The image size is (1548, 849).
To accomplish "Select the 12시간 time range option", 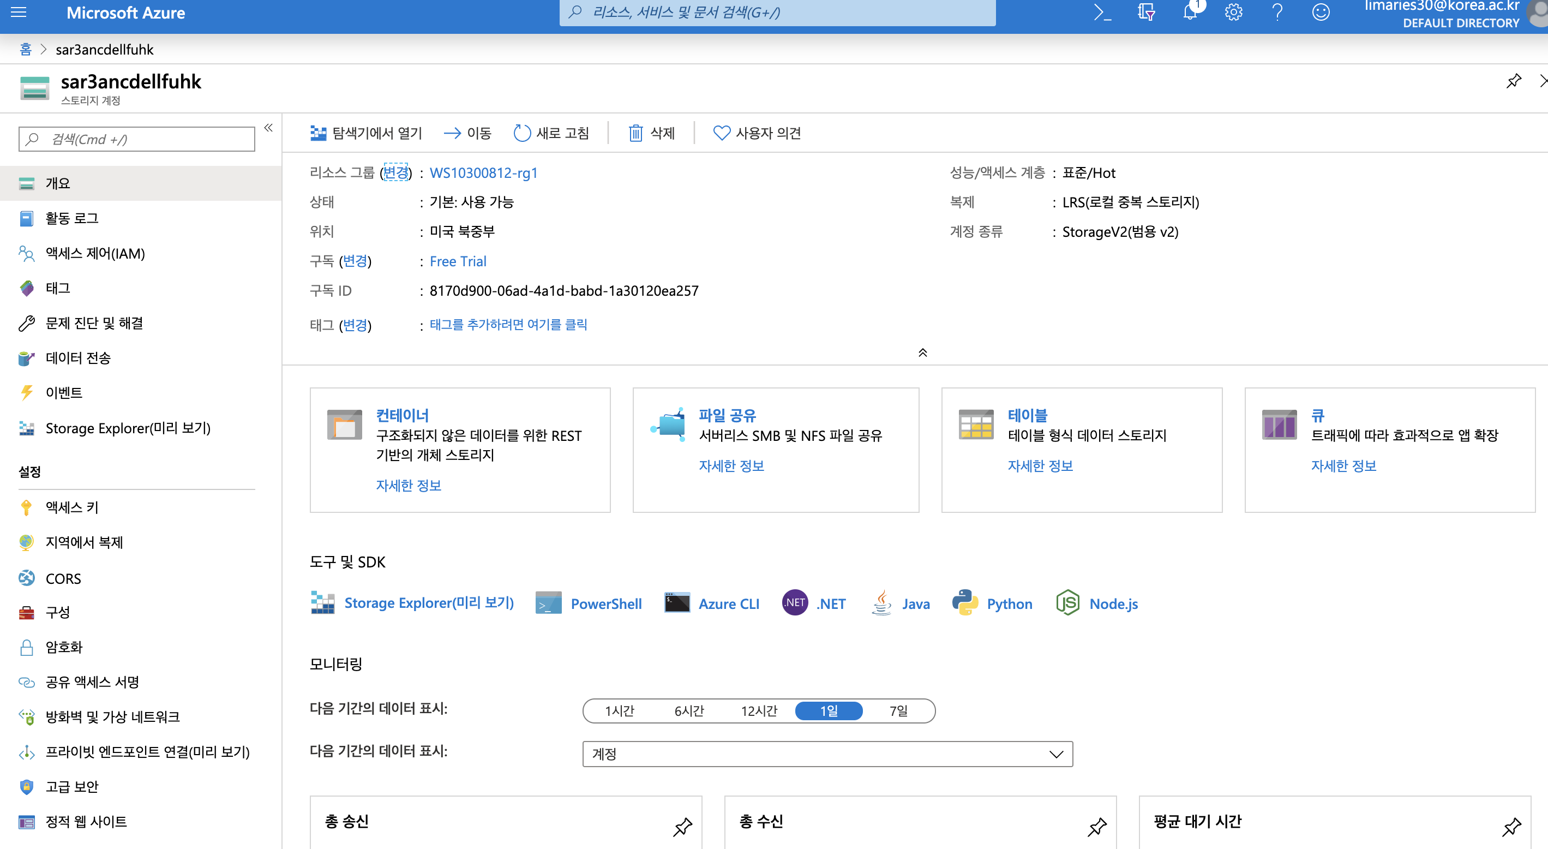I will coord(758,711).
